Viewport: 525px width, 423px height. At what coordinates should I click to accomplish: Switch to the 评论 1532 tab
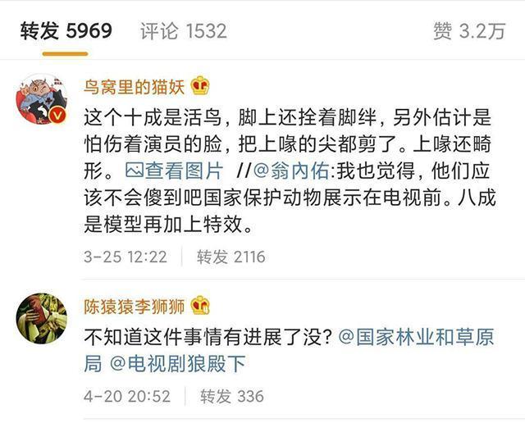pos(183,31)
